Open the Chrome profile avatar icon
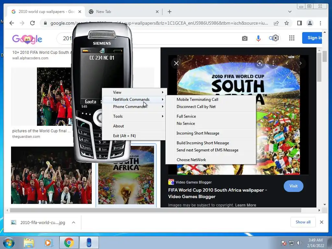This screenshot has height=249, width=332. point(310,23)
